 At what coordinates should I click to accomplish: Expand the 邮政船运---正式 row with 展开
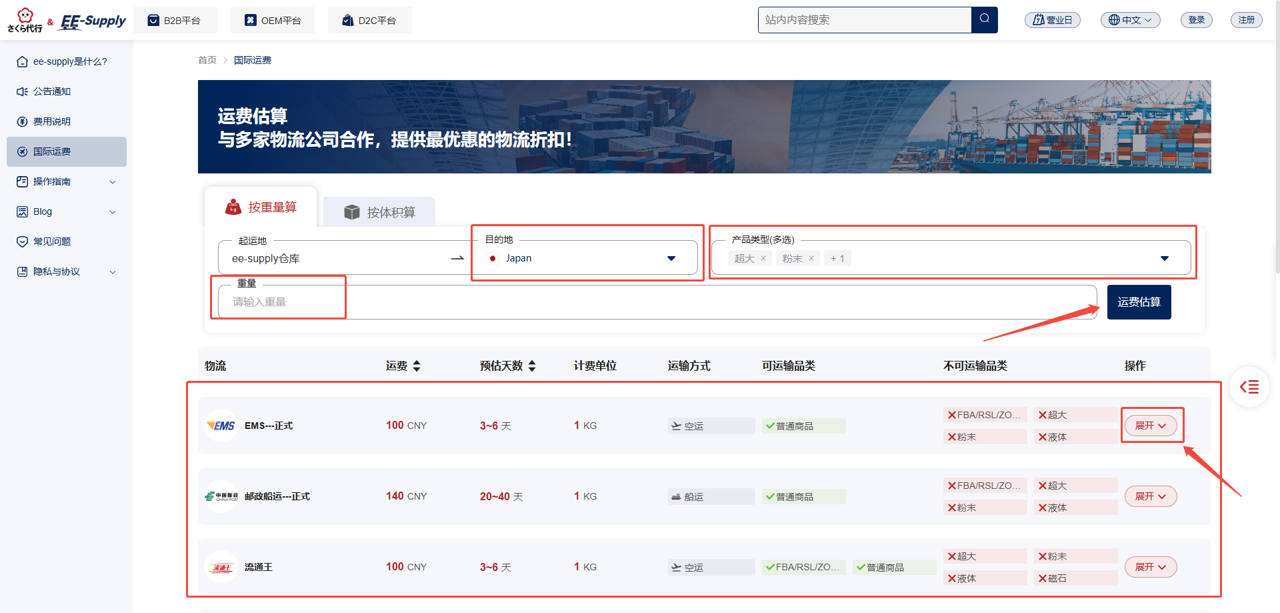pyautogui.click(x=1151, y=496)
